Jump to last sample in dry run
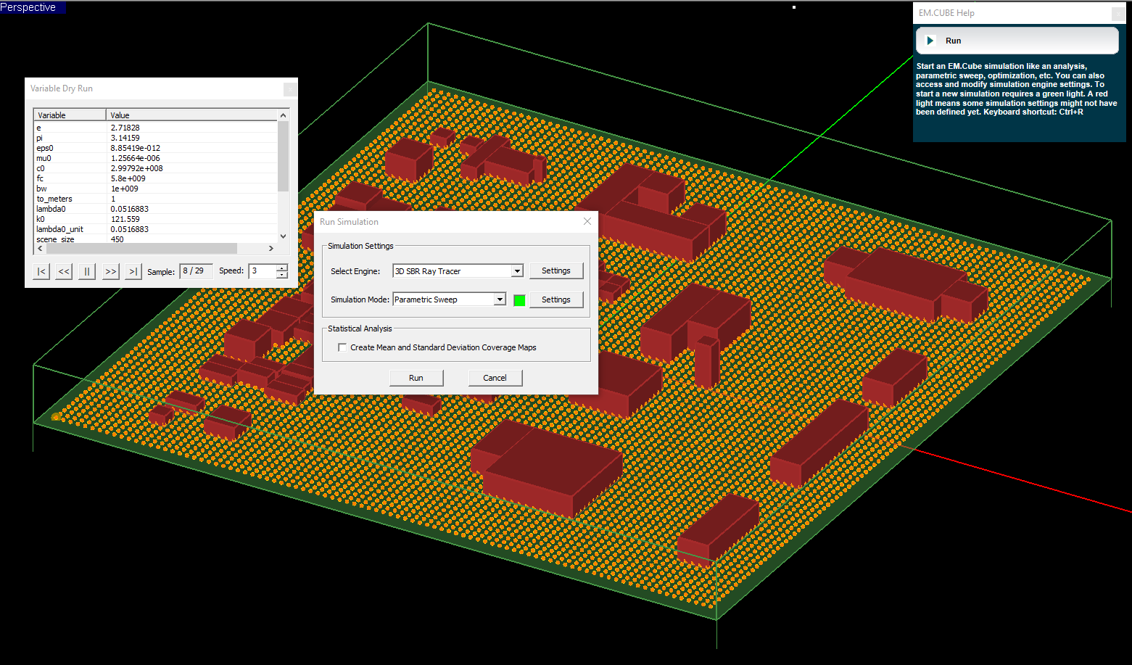Viewport: 1132px width, 665px height. tap(133, 271)
